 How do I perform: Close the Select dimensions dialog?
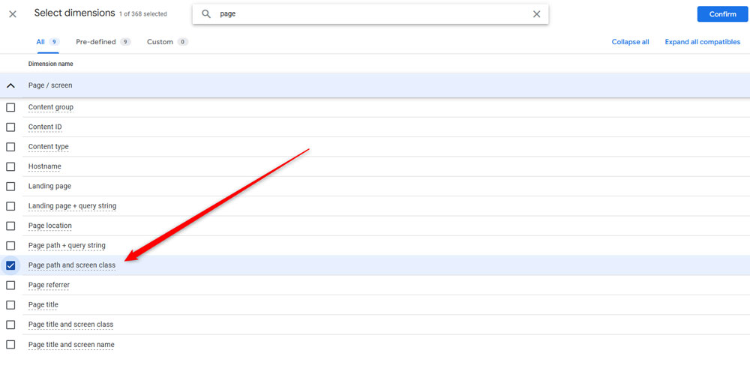[x=13, y=14]
